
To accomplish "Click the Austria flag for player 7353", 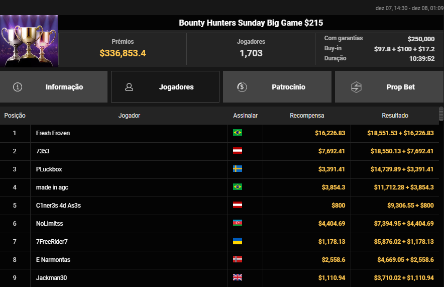I will (x=237, y=151).
